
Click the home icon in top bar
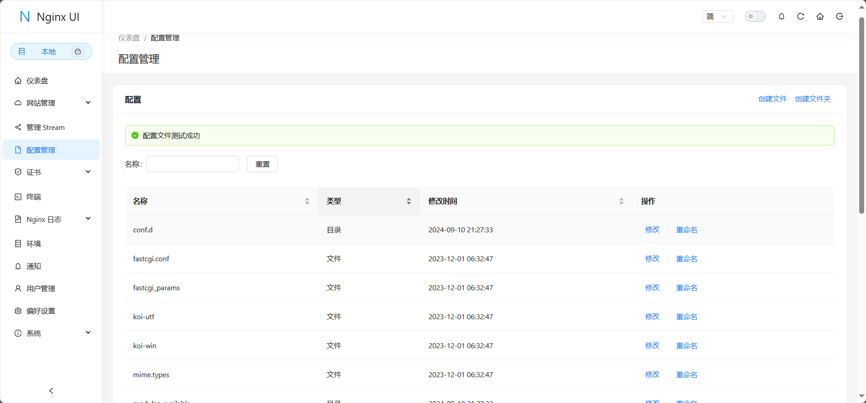click(x=820, y=17)
